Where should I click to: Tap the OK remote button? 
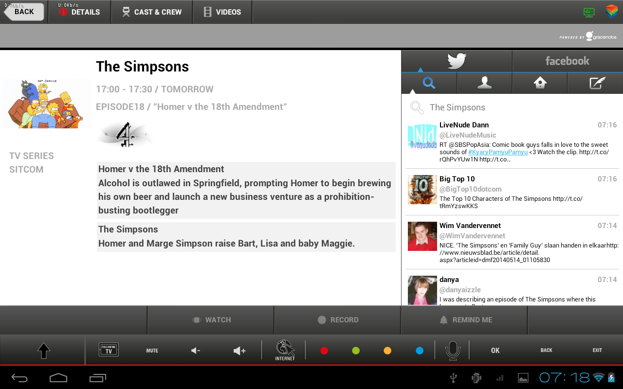point(495,351)
